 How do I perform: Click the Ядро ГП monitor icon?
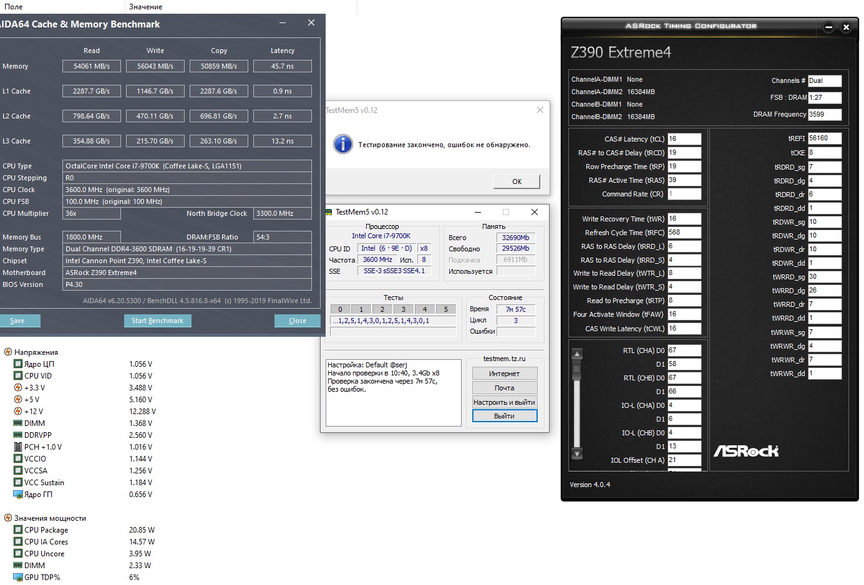(18, 494)
